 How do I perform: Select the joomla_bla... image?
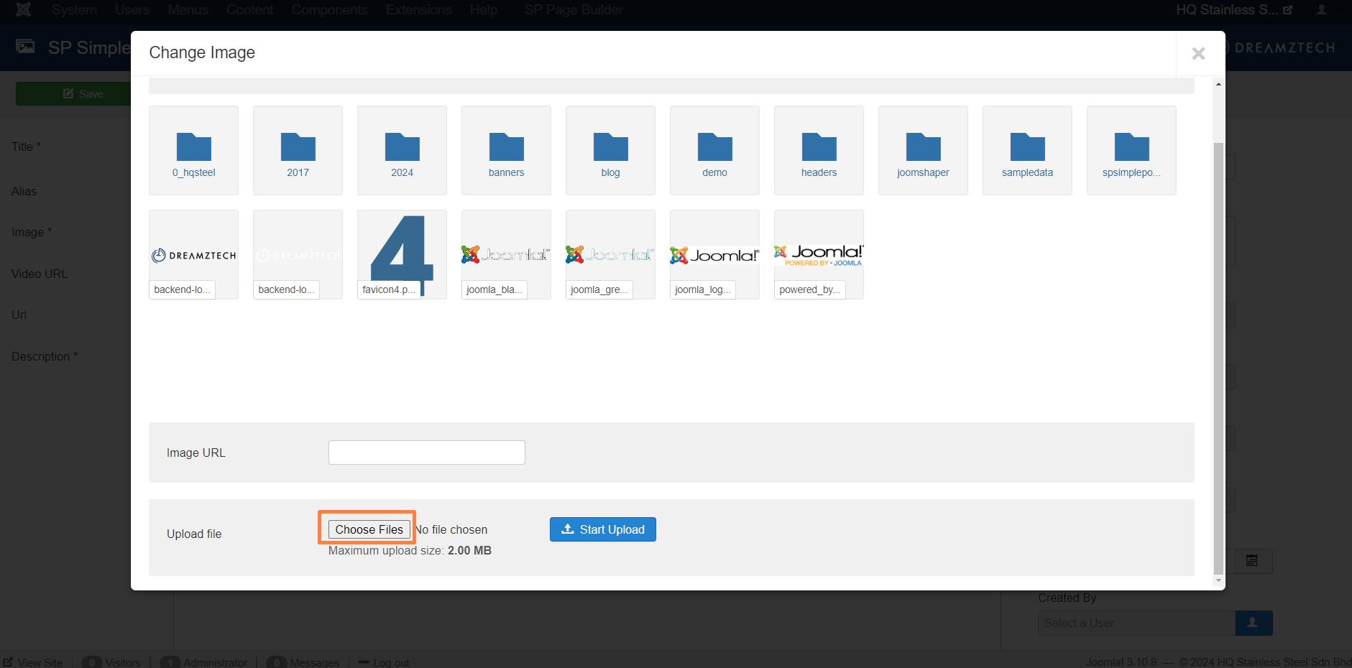click(506, 254)
